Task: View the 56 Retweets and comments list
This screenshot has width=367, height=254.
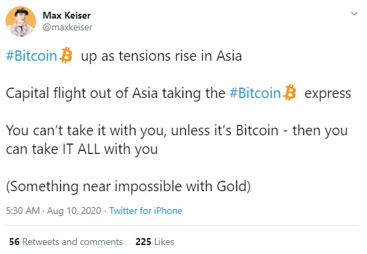Action: pos(66,242)
